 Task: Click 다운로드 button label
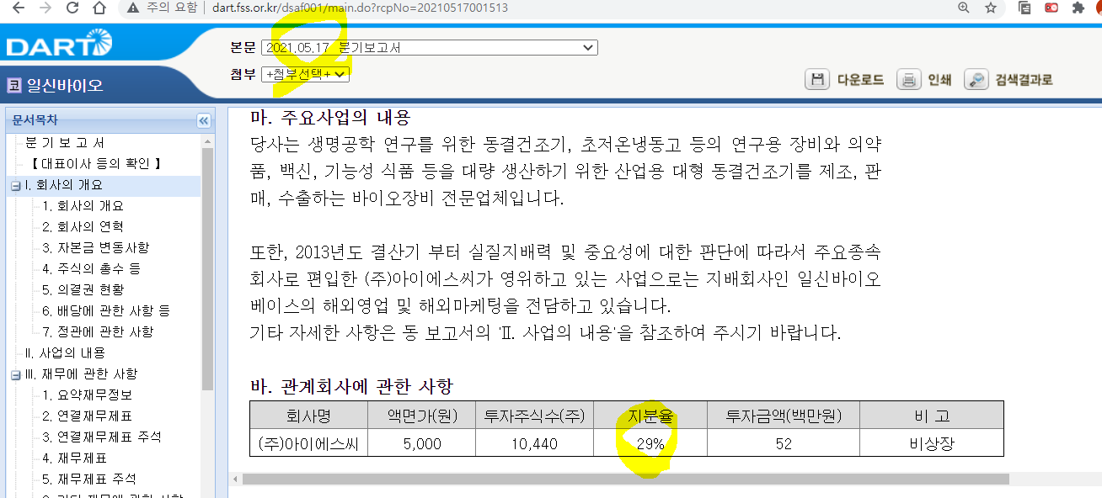pos(860,80)
